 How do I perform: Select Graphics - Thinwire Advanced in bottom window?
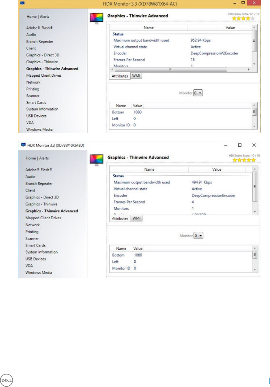[x=52, y=211]
